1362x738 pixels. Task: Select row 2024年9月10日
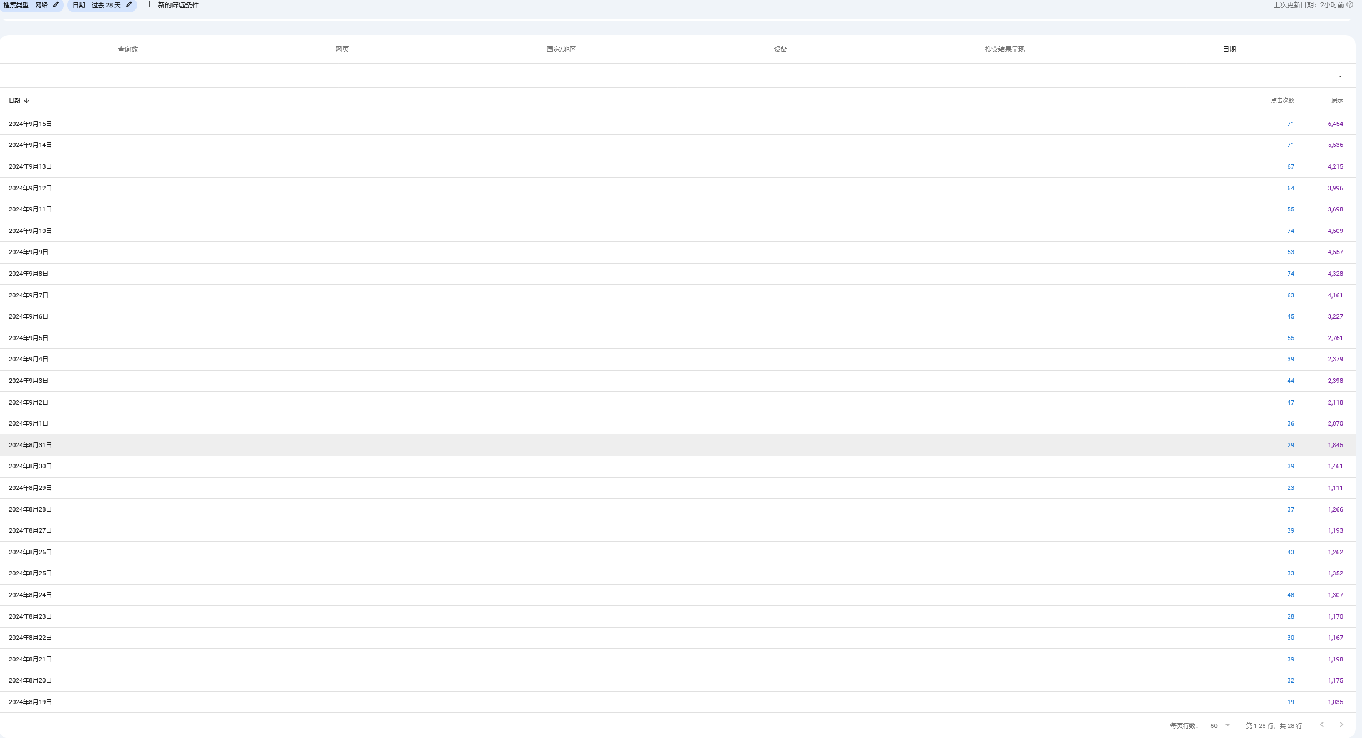pyautogui.click(x=678, y=231)
